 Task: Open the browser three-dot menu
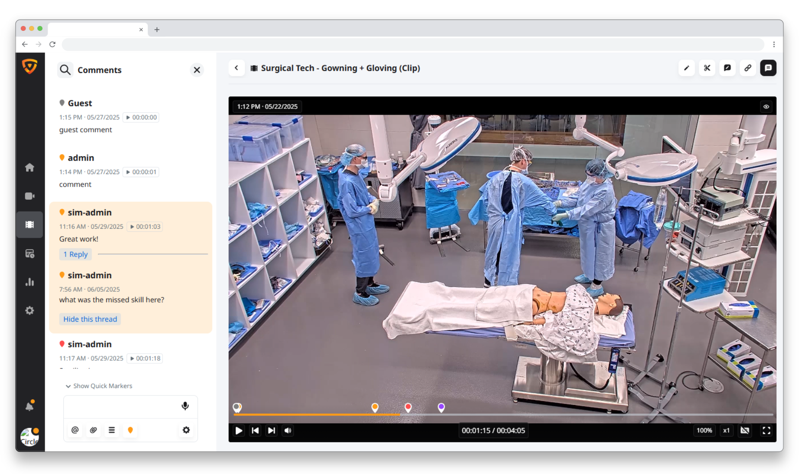coord(774,44)
